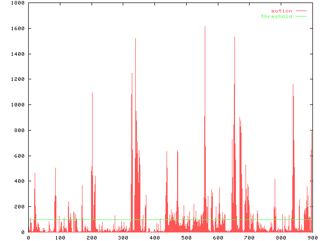Click the x-axis label 900

312,237
